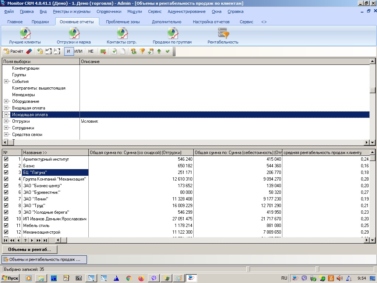Screen dimensions: 377x283
Task: Click the green checkmark apply icon
Action: point(168,51)
